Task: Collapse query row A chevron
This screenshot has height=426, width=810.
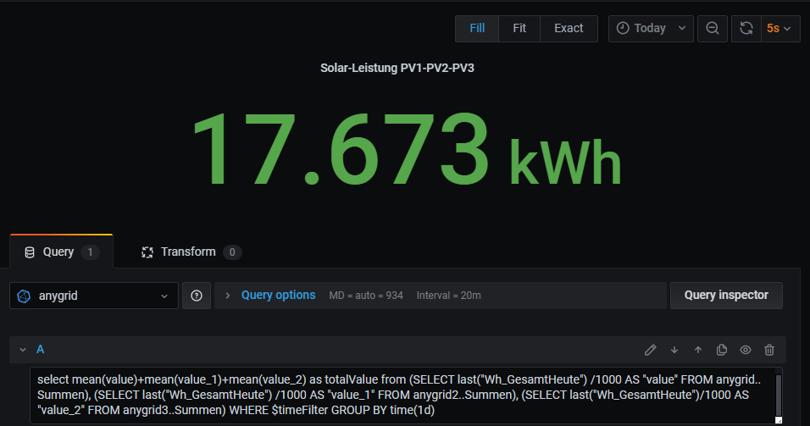Action: point(24,350)
